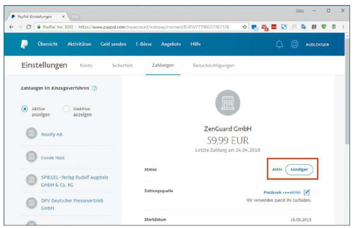The height and width of the screenshot is (228, 355).
Task: Click the 59,99 EUR amount
Action: pyautogui.click(x=228, y=141)
